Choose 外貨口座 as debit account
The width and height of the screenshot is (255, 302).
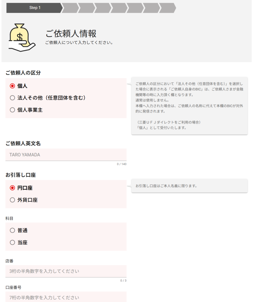pos(12,200)
